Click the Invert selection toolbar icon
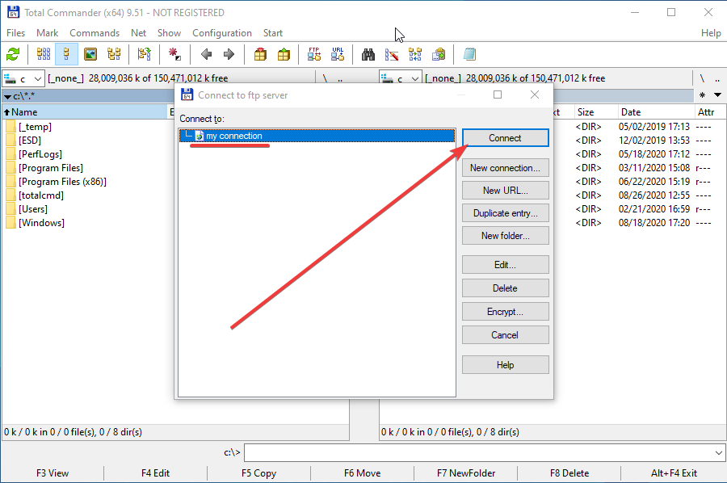The height and width of the screenshot is (483, 727). coord(174,54)
